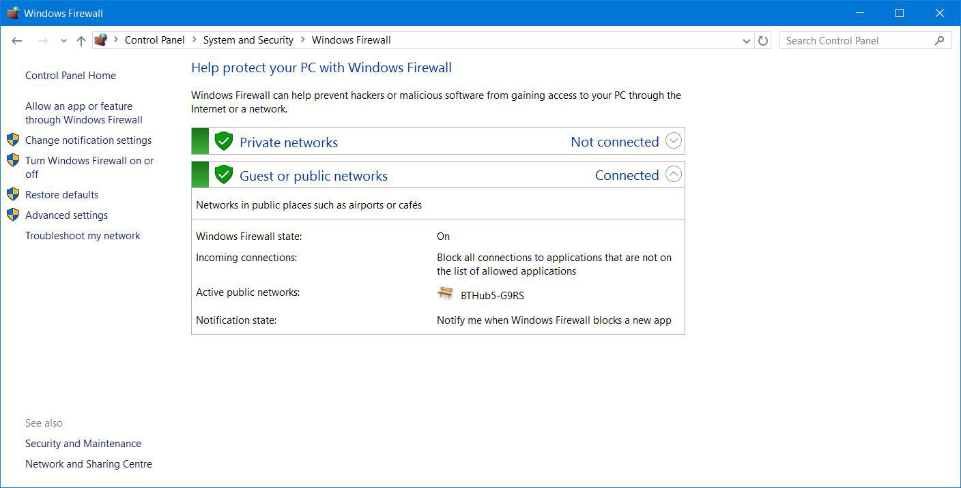Click the Not connected status text
Viewport: 961px width, 488px height.
coord(615,142)
